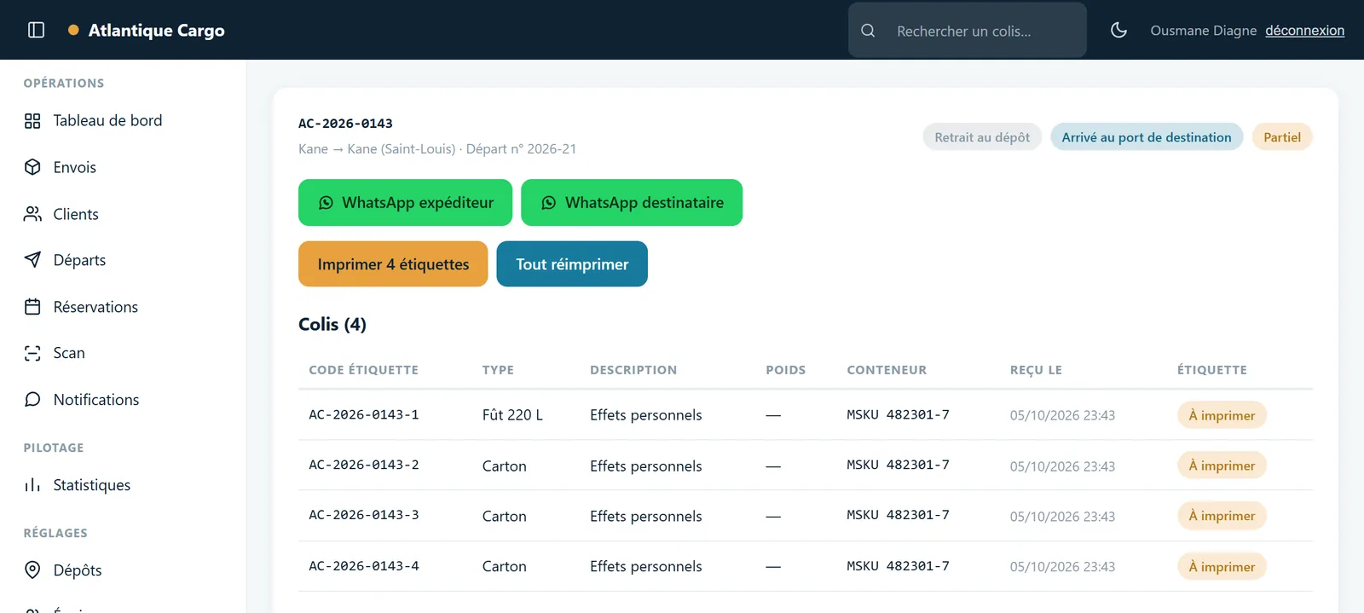
Task: Click the Dépôts map pin icon
Action: click(x=32, y=570)
